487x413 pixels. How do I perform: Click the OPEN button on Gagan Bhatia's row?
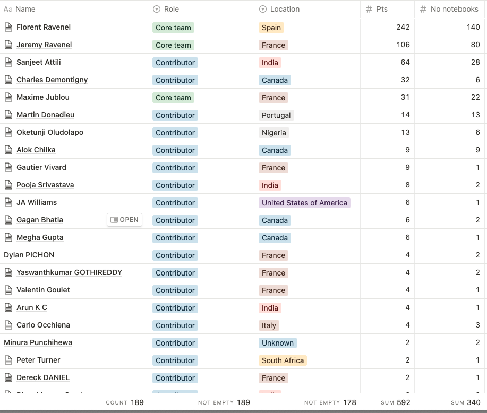124,219
